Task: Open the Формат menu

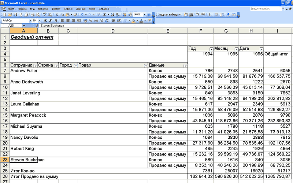Action: [x=56, y=8]
